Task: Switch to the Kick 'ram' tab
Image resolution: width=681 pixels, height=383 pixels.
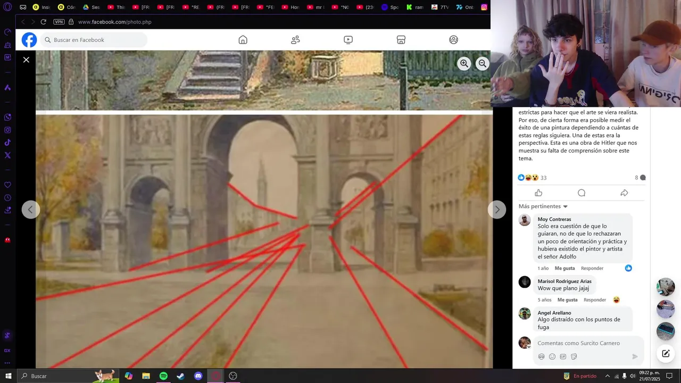Action: [415, 7]
